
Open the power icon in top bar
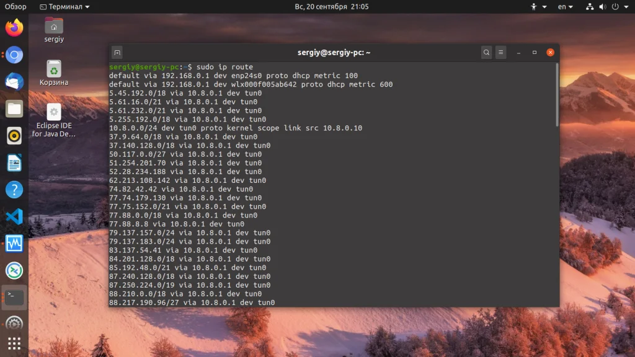click(615, 6)
